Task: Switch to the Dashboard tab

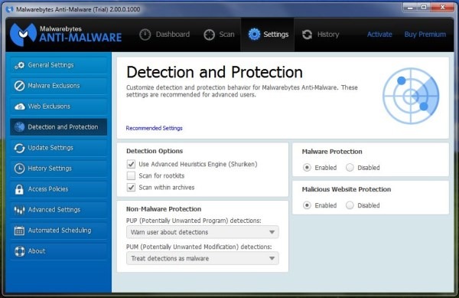Action: (164, 34)
